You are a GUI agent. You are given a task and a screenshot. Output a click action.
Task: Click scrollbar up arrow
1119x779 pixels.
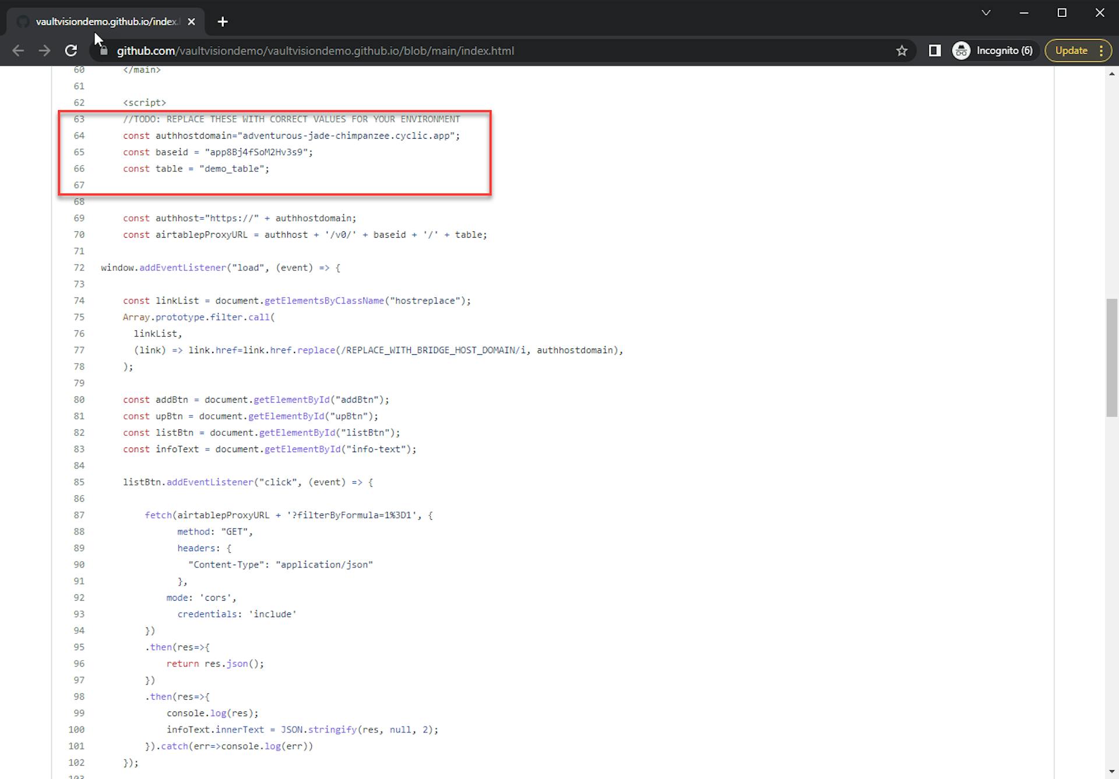1111,73
